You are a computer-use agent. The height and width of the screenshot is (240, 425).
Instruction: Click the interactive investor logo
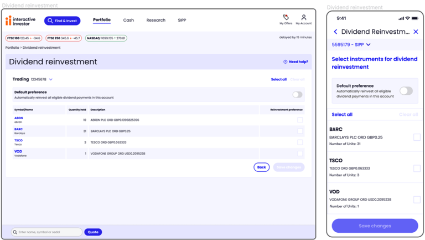tap(20, 21)
